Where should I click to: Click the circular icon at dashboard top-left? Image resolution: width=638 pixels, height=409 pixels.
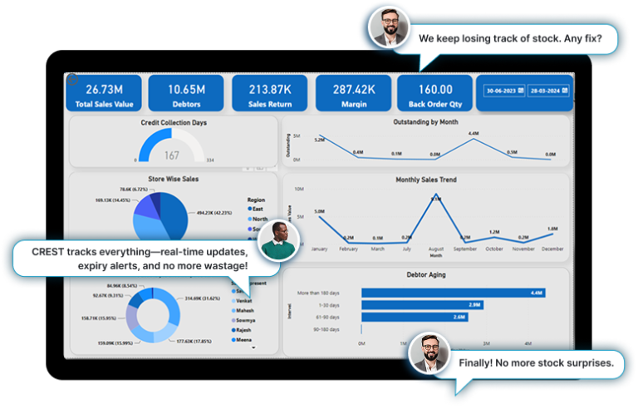[x=72, y=80]
